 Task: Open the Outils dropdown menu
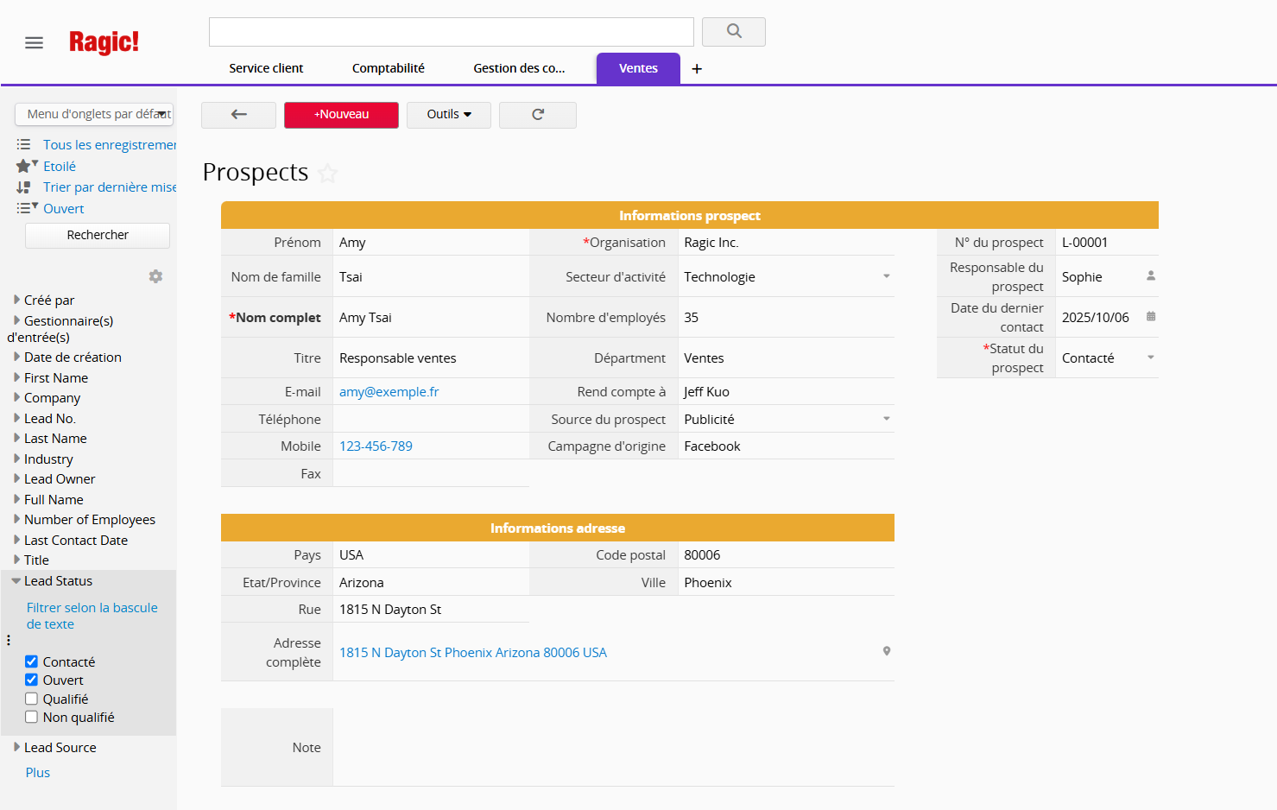(x=449, y=115)
